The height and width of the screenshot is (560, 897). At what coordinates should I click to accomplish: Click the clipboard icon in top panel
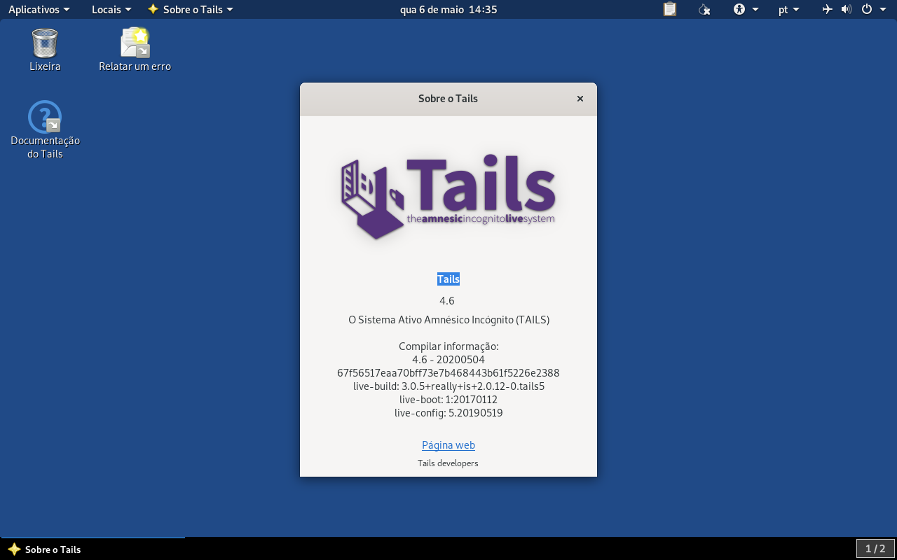[670, 9]
